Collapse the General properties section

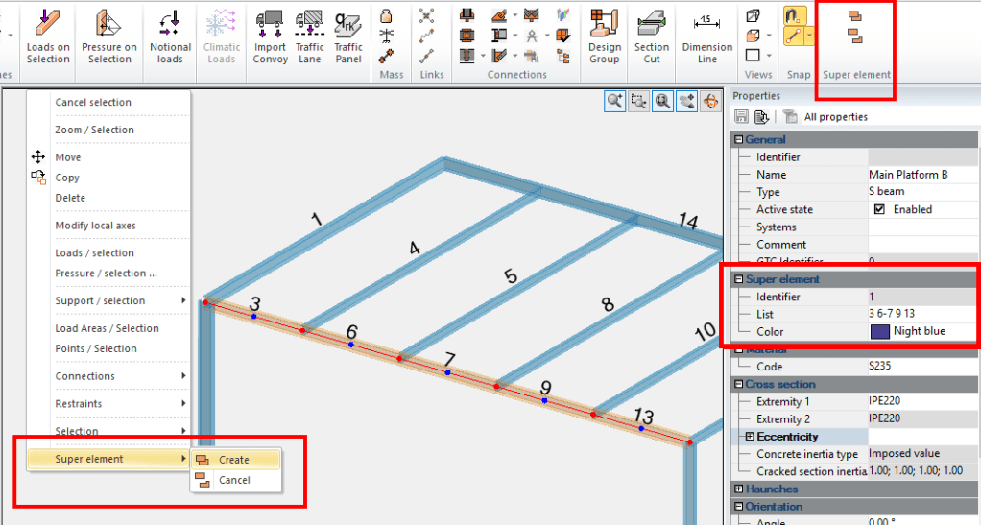tap(738, 139)
